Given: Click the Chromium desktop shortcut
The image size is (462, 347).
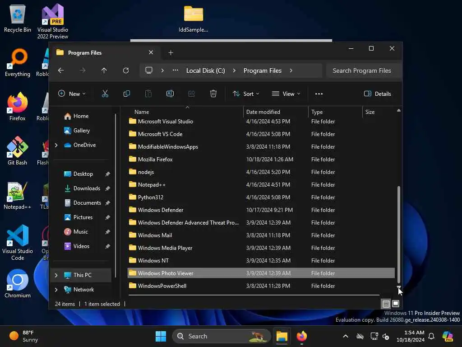Looking at the screenshot, I should pyautogui.click(x=18, y=284).
